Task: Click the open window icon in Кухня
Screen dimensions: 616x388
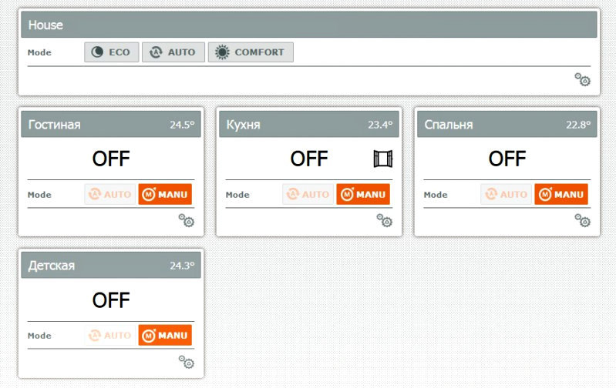Action: pos(382,159)
